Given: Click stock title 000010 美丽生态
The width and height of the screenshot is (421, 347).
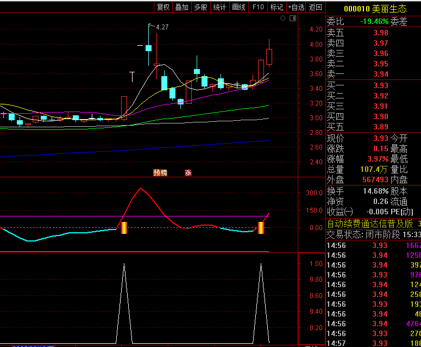Looking at the screenshot, I should point(375,9).
